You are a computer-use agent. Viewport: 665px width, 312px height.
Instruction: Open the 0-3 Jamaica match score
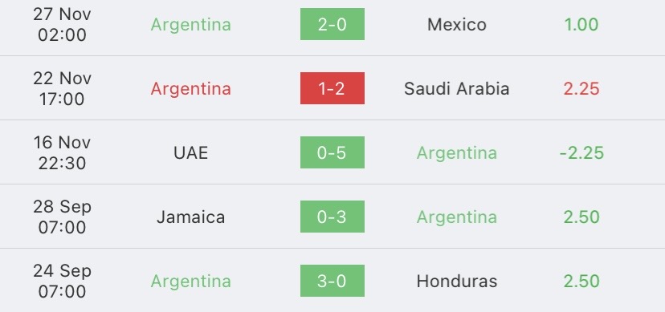[332, 217]
